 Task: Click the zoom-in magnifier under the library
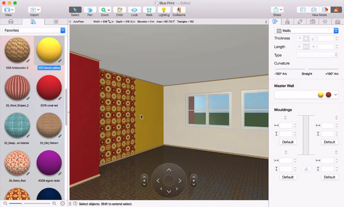(54, 203)
